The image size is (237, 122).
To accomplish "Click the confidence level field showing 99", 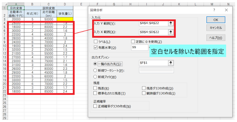I will pyautogui.click(x=139, y=48).
